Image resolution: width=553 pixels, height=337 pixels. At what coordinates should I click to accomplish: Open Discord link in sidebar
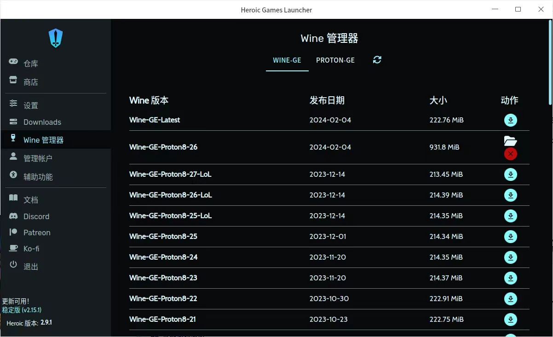click(x=56, y=216)
